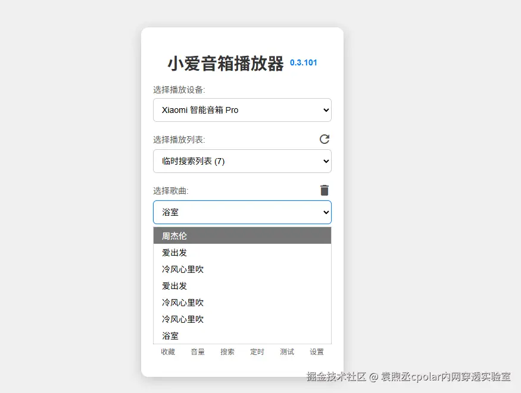Pick the 爱出发 option directly under 周杰伦
This screenshot has width=521, height=393.
click(x=242, y=252)
